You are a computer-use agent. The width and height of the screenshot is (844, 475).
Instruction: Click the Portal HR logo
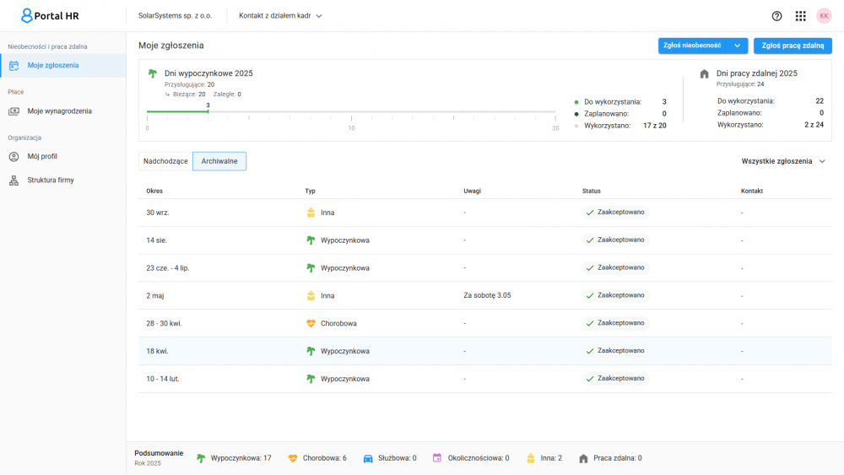point(50,15)
